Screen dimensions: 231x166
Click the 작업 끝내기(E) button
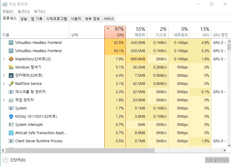217,160
